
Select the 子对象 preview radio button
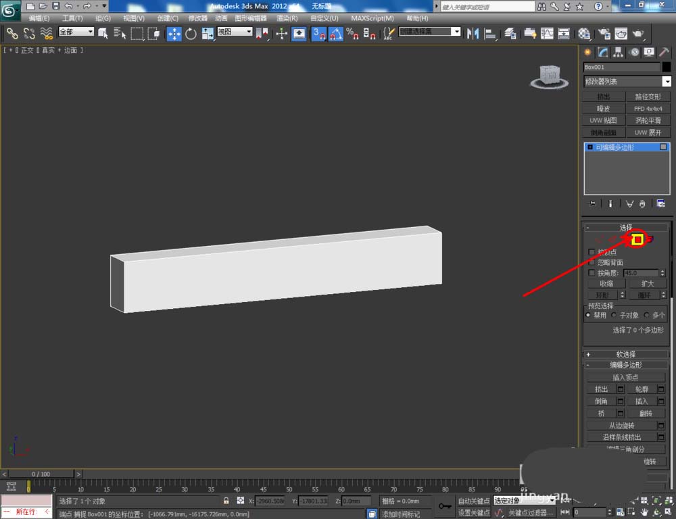tap(614, 315)
